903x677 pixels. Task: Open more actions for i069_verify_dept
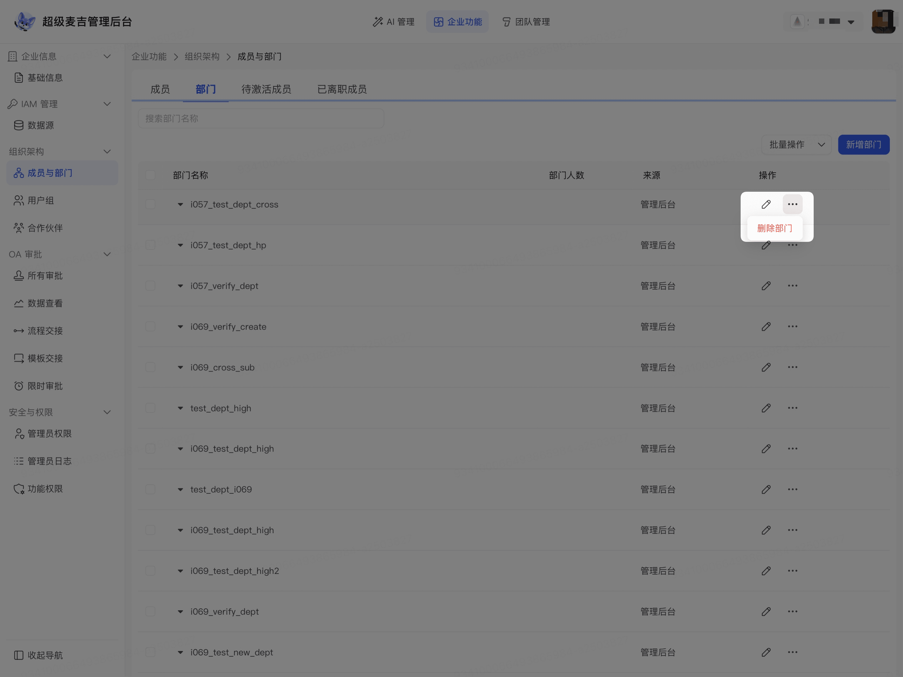pyautogui.click(x=792, y=611)
